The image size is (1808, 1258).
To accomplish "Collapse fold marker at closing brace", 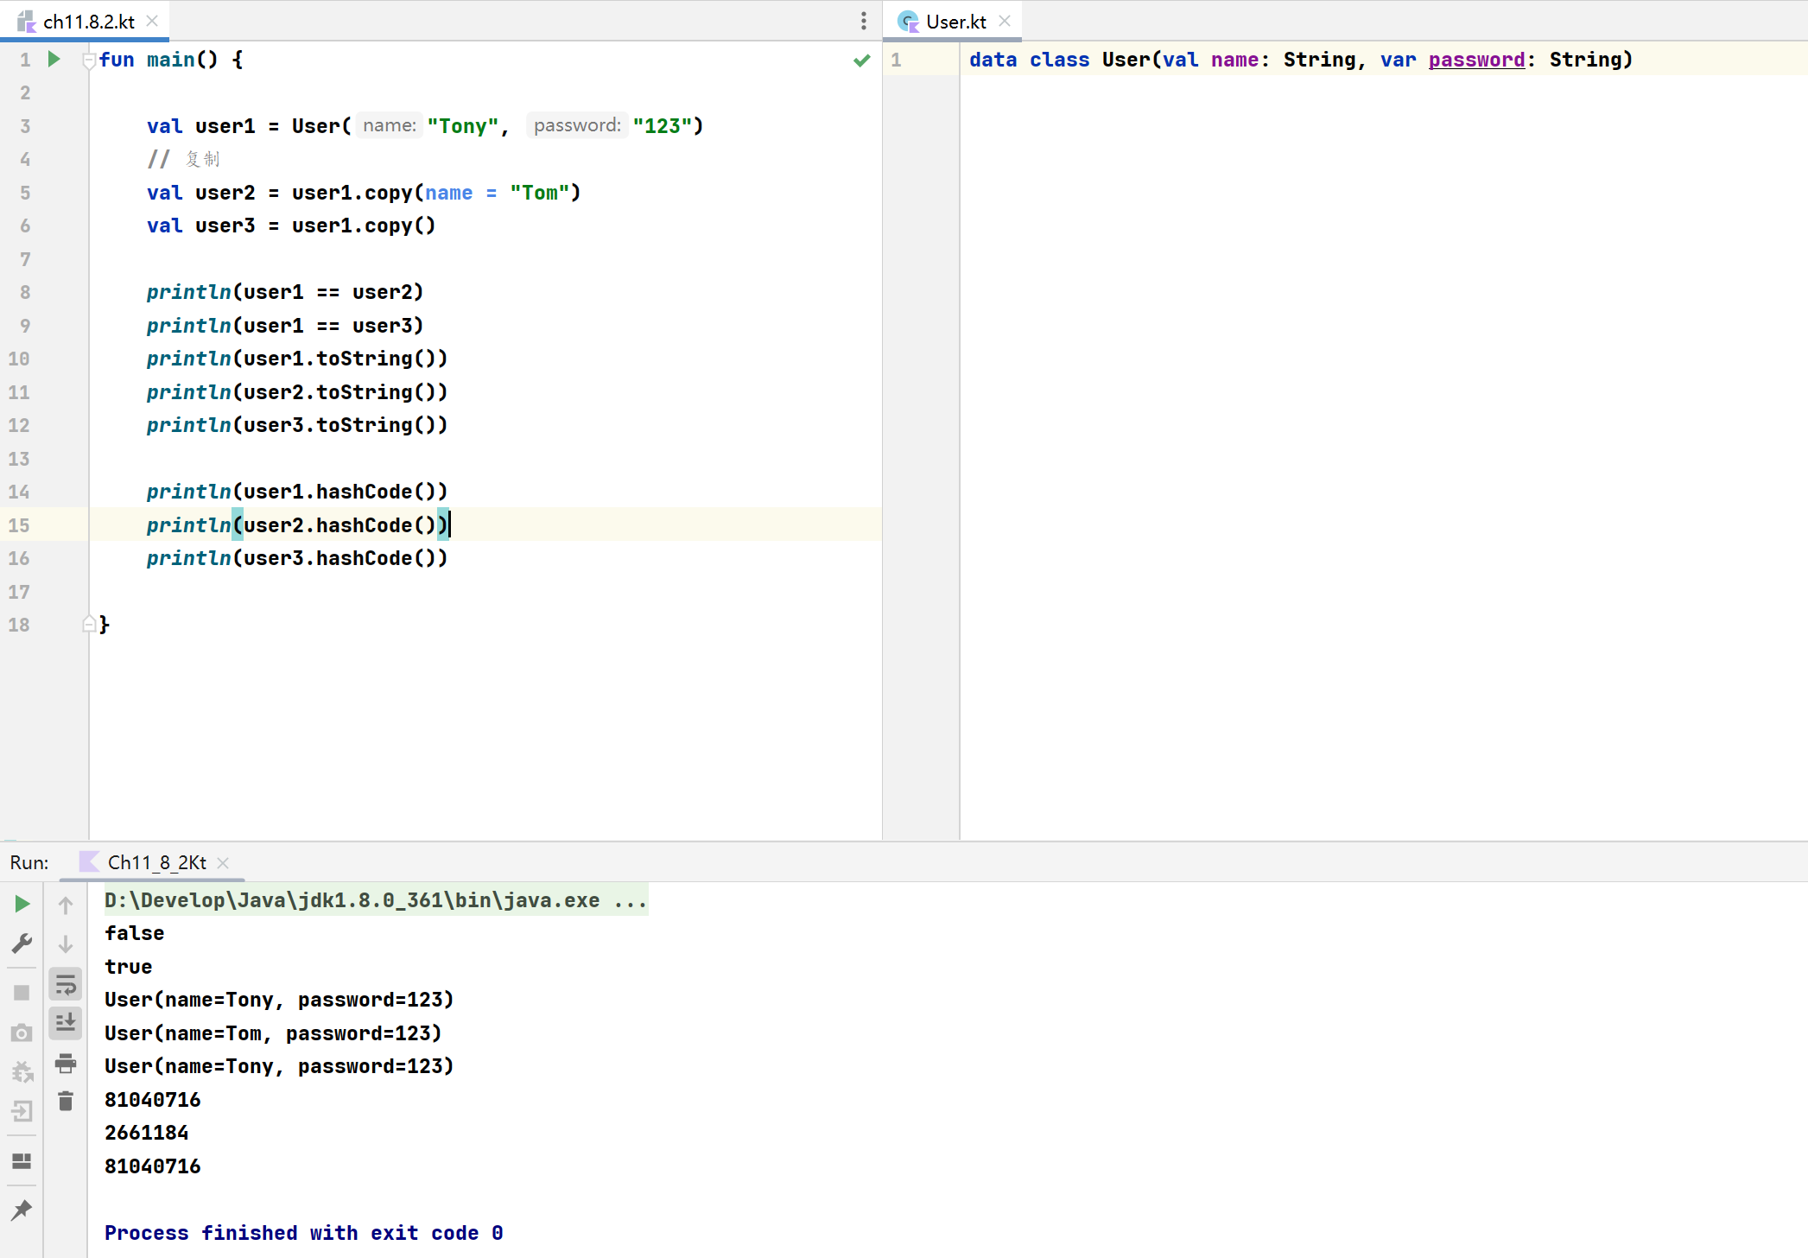I will coord(88,625).
